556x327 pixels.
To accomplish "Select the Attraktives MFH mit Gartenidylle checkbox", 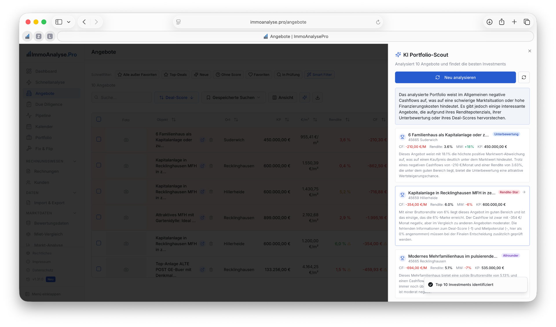I will click(99, 217).
